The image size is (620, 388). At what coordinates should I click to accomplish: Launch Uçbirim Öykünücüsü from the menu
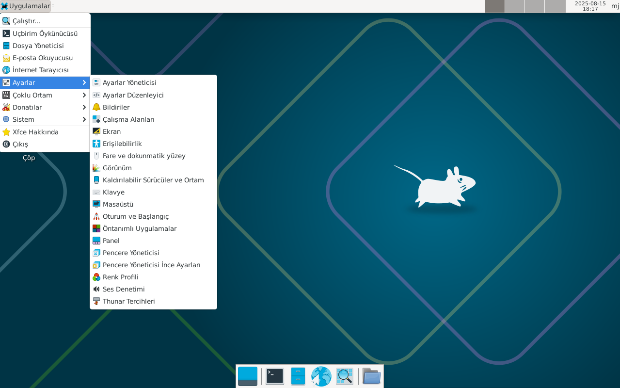click(45, 33)
